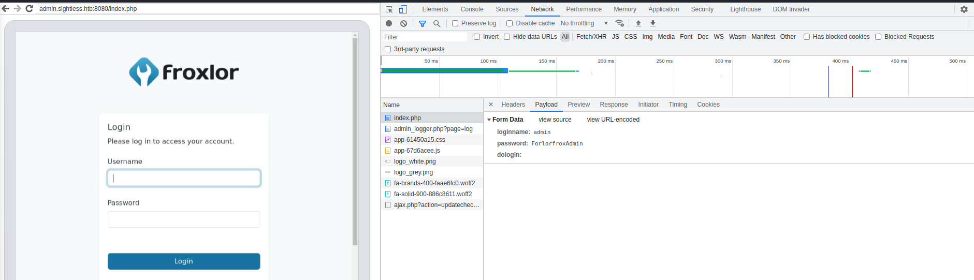Switch to the Elements tab
The height and width of the screenshot is (280, 974).
(435, 9)
